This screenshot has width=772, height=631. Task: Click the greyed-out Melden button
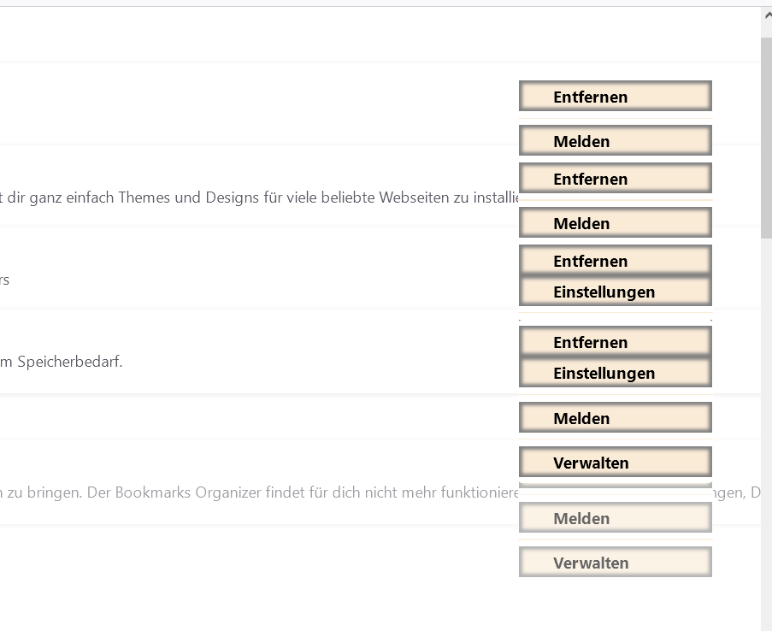click(615, 518)
